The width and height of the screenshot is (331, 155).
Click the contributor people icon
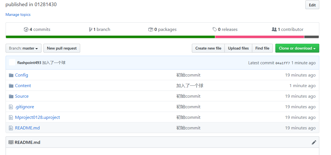click(274, 29)
